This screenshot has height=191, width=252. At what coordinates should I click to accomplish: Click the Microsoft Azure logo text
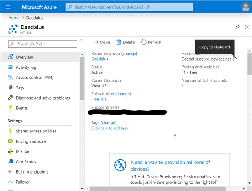coord(39,7)
